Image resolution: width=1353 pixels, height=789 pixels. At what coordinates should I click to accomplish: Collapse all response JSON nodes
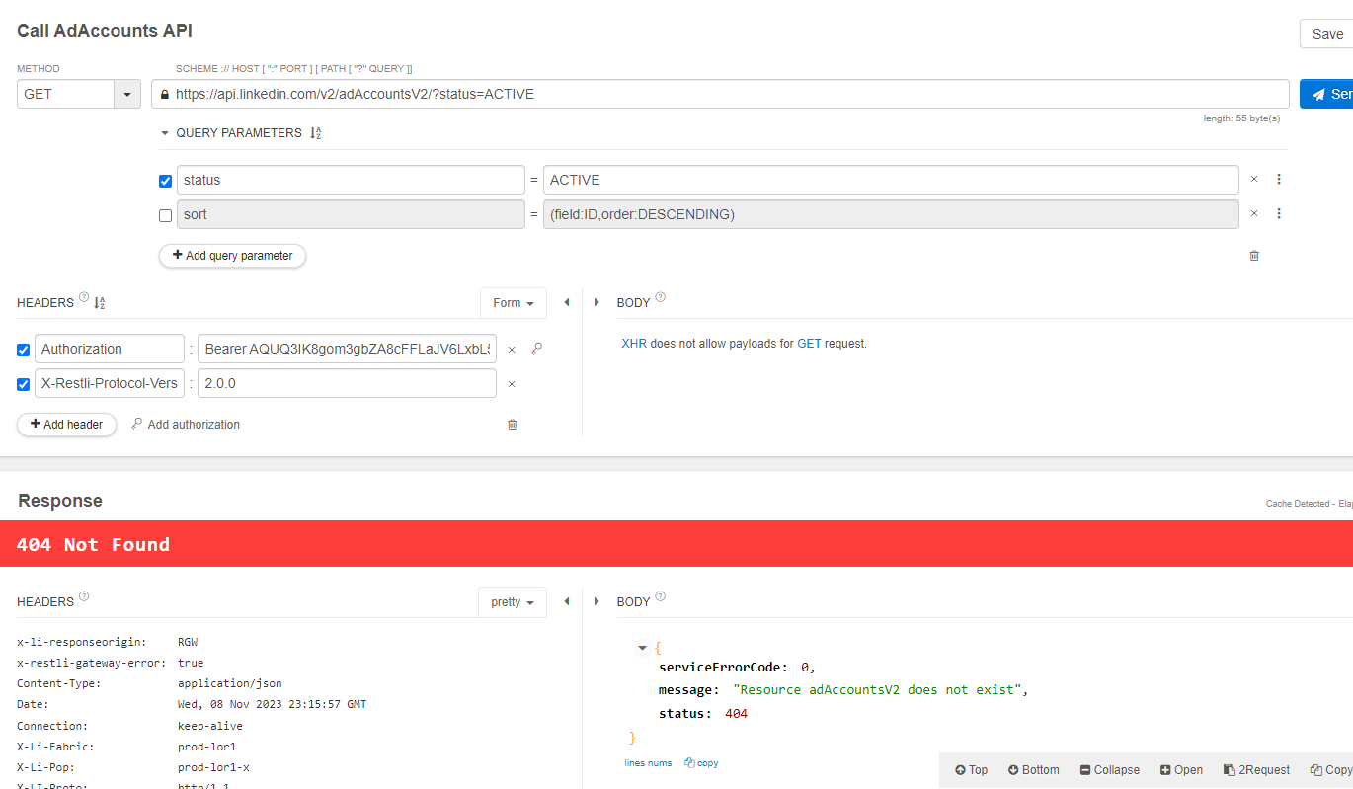click(1109, 770)
